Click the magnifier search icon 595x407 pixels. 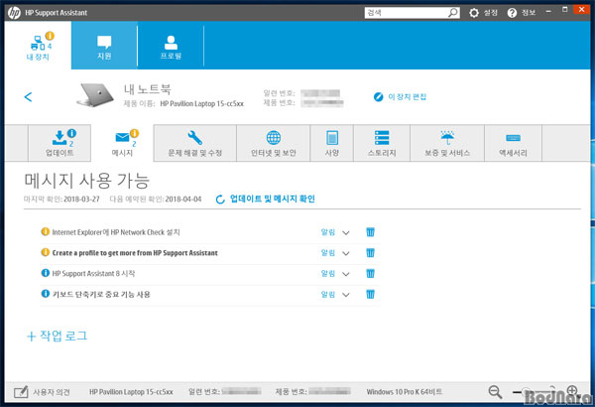[453, 13]
